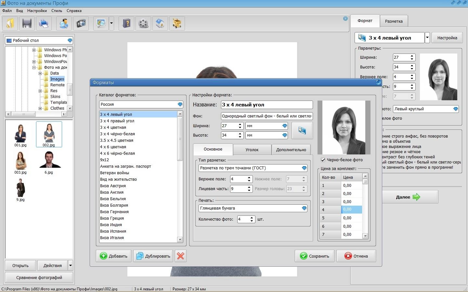Image resolution: width=468 pixels, height=292 pixels.
Task: Expand the Data folder in tree
Action: [x=40, y=73]
